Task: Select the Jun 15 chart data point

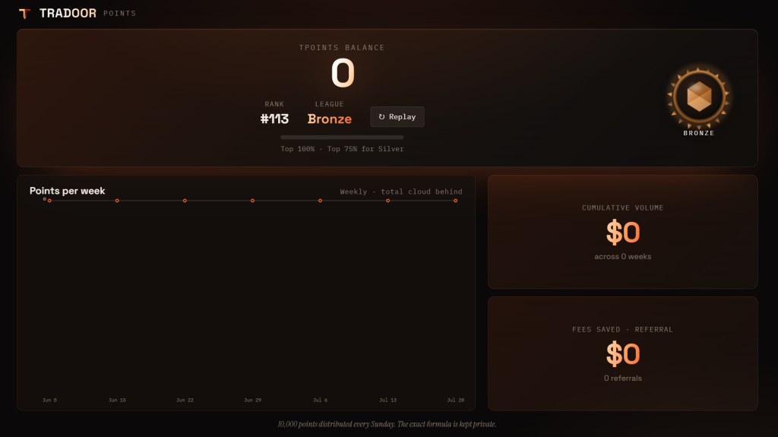Action: click(x=117, y=201)
